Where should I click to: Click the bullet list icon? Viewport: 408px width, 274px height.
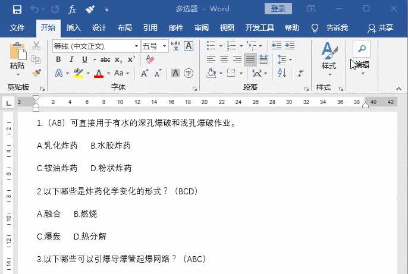211,46
